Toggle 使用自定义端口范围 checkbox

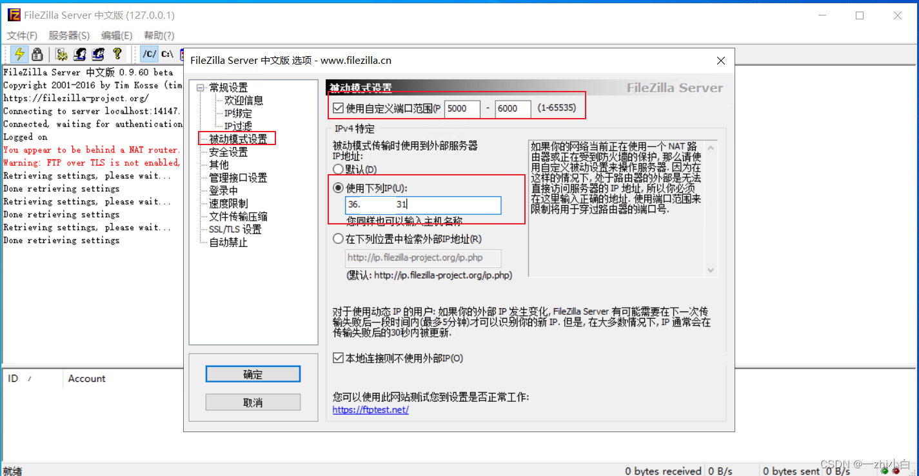click(x=338, y=108)
